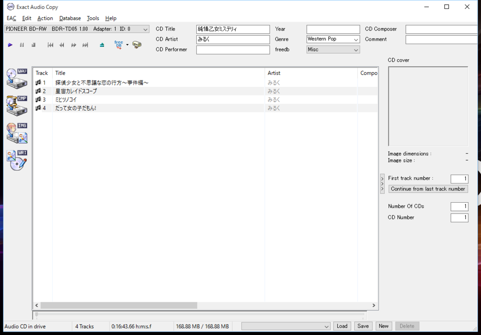The width and height of the screenshot is (481, 335).
Task: Click the New button
Action: pyautogui.click(x=383, y=326)
